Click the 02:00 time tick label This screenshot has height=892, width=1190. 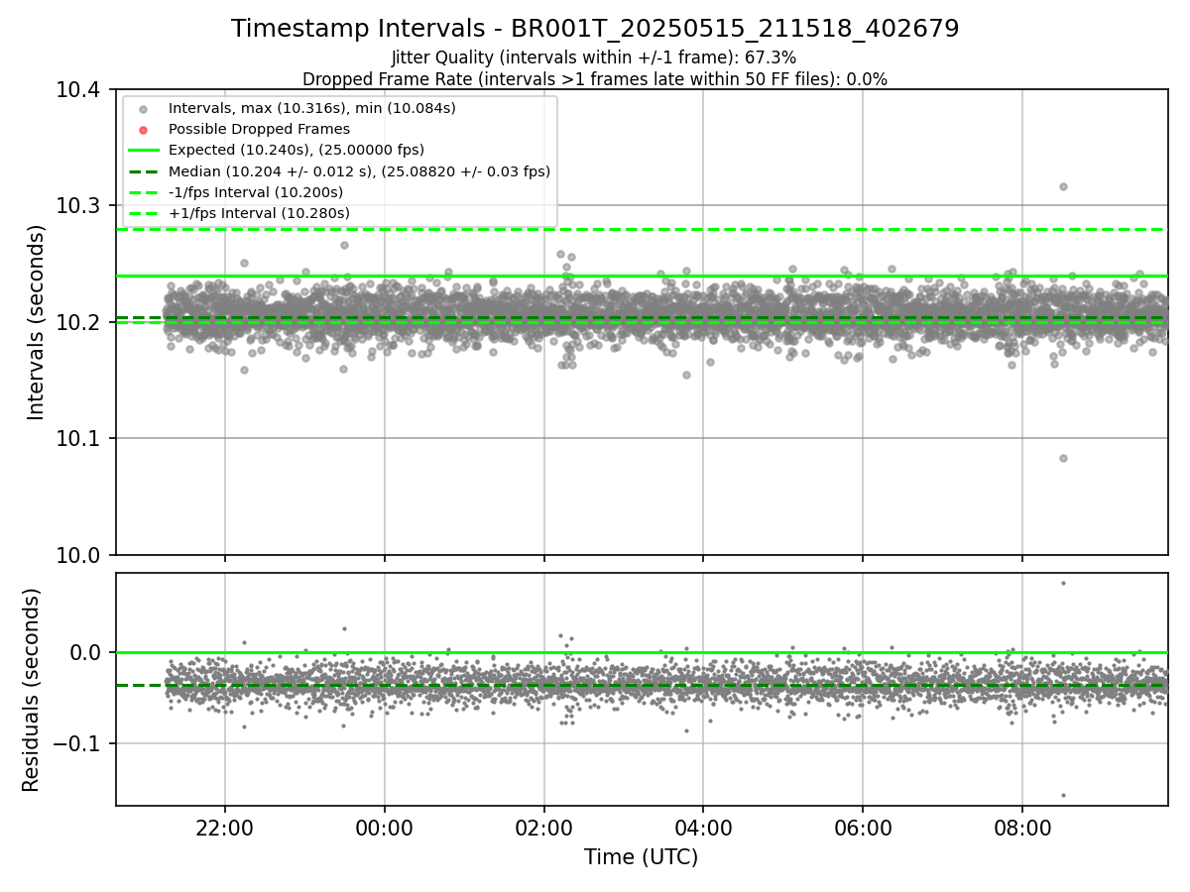[543, 828]
